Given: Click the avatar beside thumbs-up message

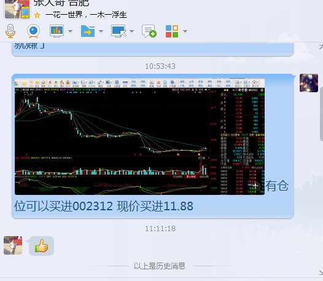Looking at the screenshot, I should tap(13, 245).
